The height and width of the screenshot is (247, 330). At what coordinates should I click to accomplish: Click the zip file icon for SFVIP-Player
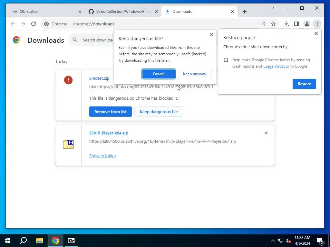68,144
